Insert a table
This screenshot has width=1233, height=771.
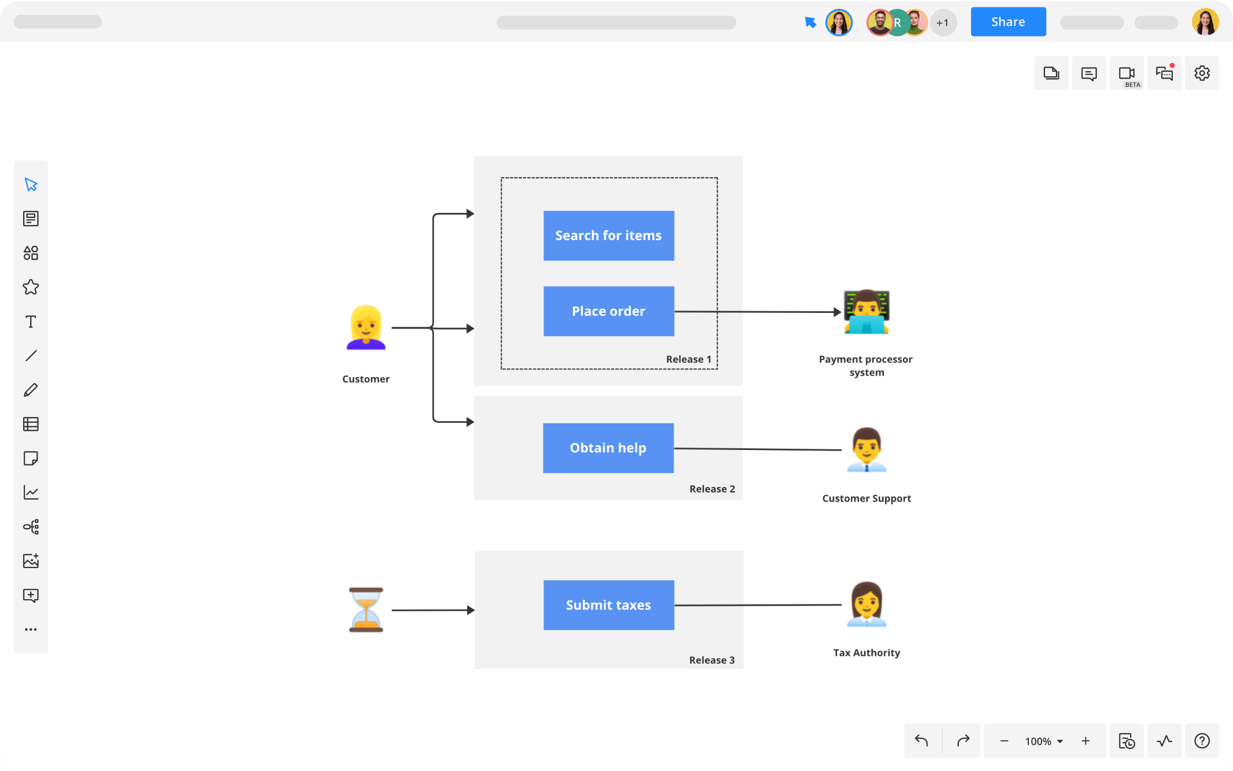(x=31, y=424)
